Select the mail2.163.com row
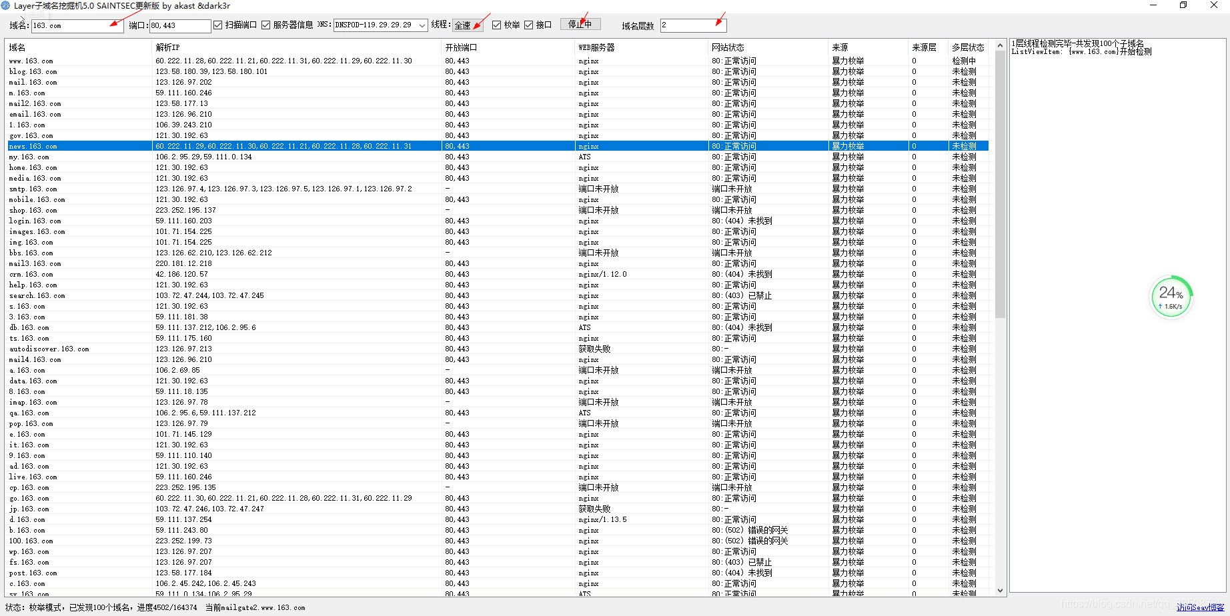1230x616 pixels. click(x=498, y=103)
